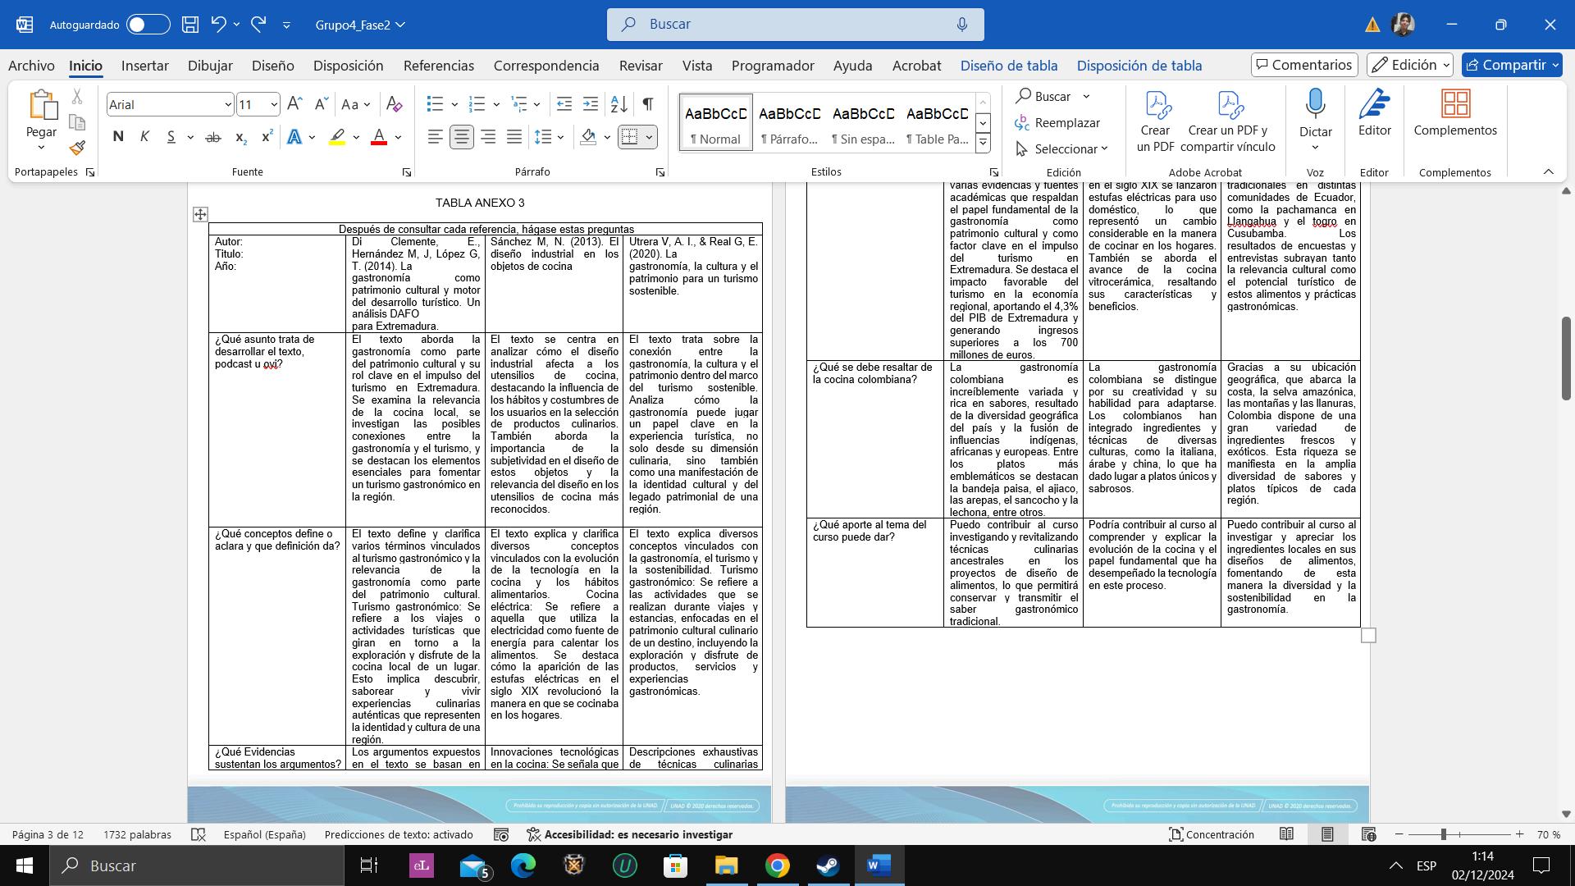
Task: Open numbered list style dropdown
Action: (x=496, y=104)
